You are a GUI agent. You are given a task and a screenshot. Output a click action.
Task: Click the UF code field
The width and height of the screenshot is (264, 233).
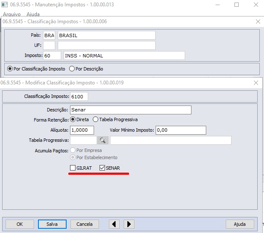click(x=49, y=45)
